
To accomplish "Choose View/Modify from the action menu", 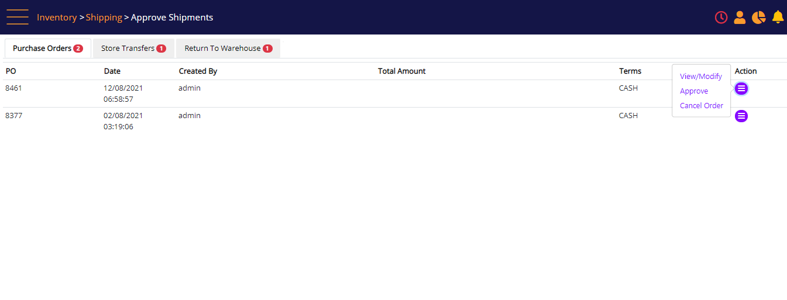I will pos(701,77).
